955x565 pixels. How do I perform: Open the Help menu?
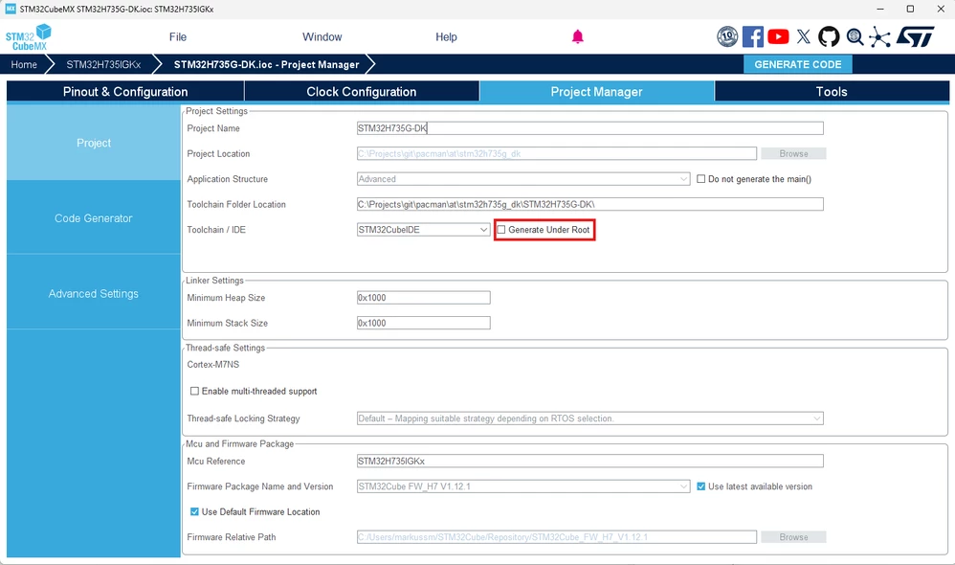446,37
